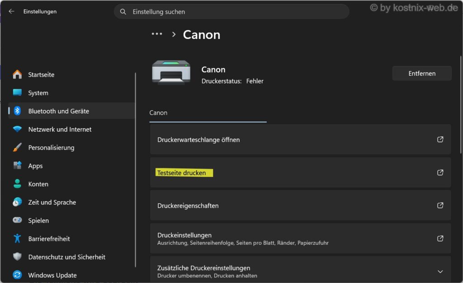Open Netzwerk und Internet
This screenshot has height=283, width=463.
point(72,129)
